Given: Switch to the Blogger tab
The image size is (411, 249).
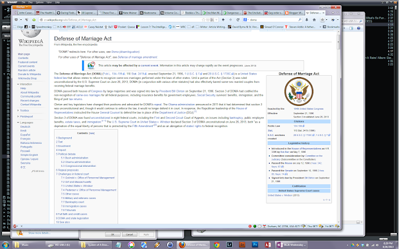Looking at the screenshot, I should (x=294, y=13).
